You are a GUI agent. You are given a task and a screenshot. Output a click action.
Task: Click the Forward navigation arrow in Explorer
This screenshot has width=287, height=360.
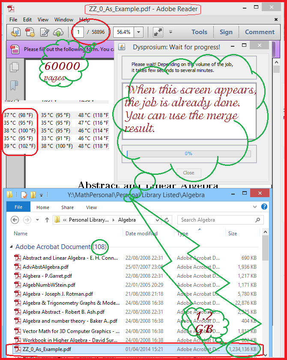27,220
